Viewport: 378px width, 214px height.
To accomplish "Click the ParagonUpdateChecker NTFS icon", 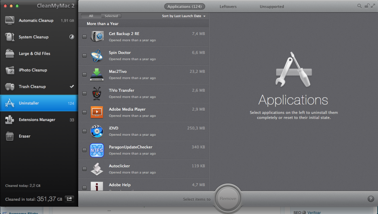I will click(97, 150).
